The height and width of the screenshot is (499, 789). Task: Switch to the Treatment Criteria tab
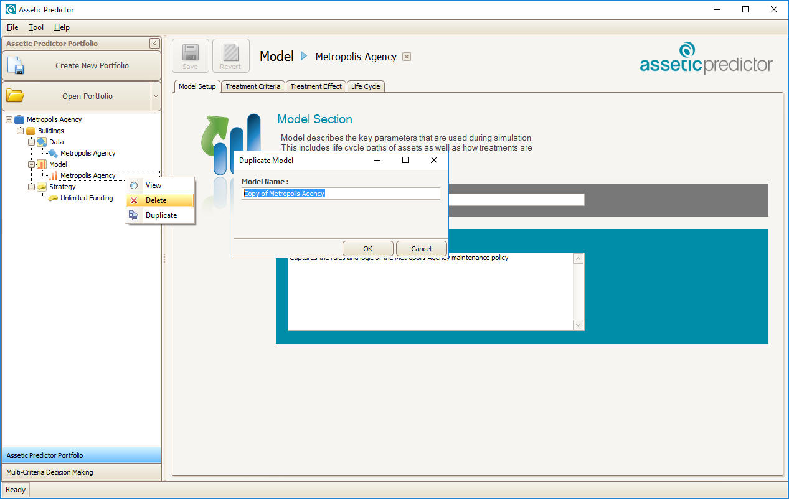point(253,86)
